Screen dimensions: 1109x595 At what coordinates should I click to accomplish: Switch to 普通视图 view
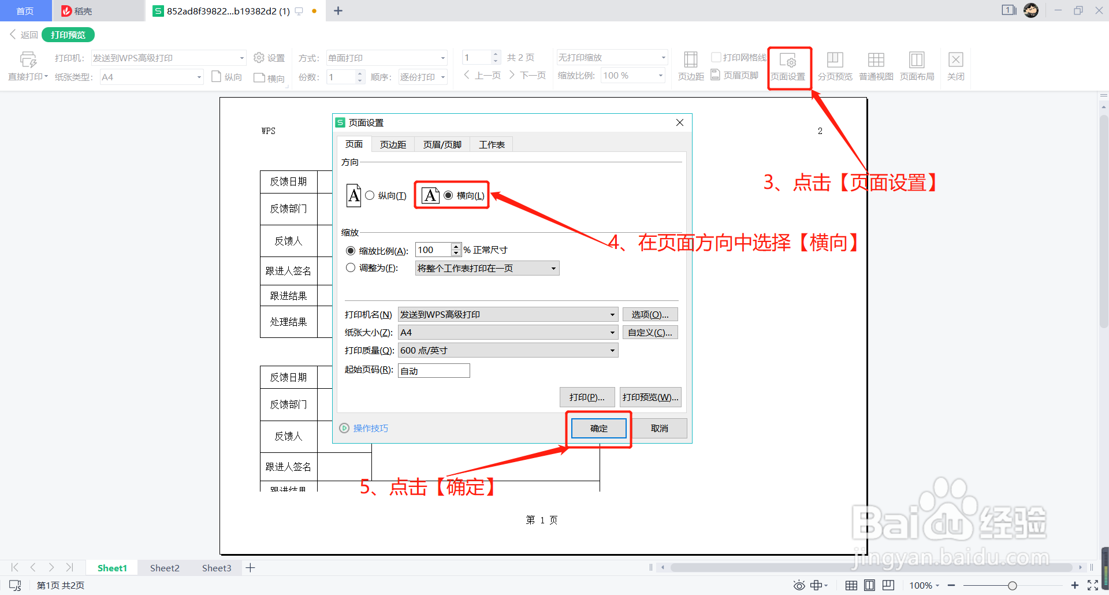point(876,65)
